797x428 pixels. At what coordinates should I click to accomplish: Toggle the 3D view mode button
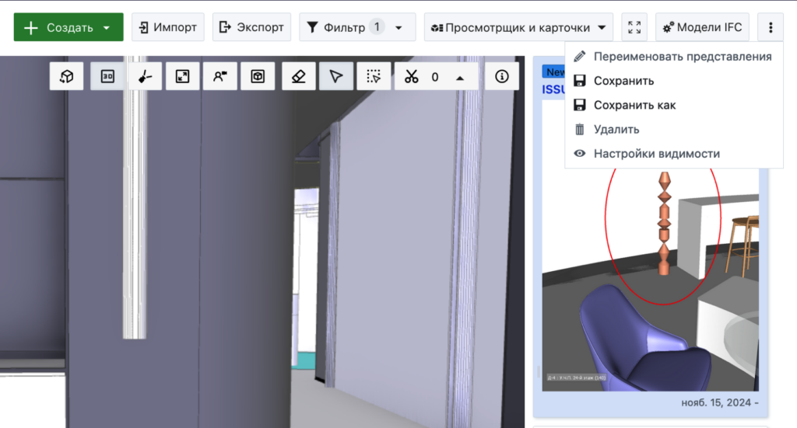point(107,76)
